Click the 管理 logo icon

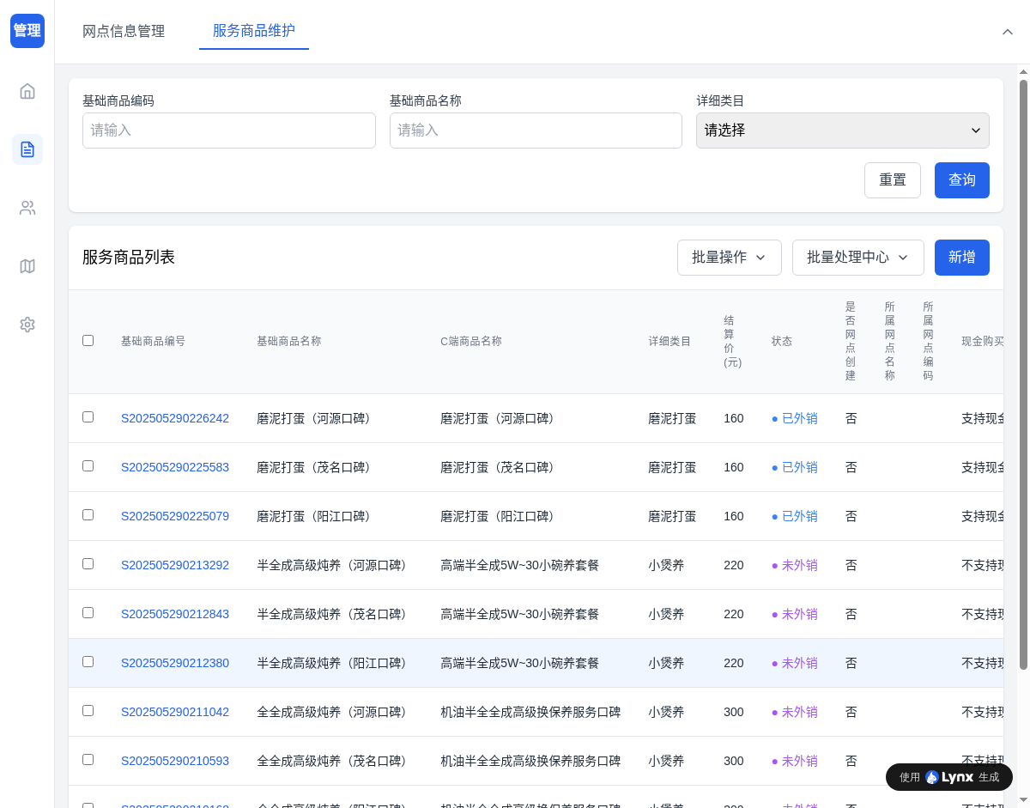(x=27, y=31)
